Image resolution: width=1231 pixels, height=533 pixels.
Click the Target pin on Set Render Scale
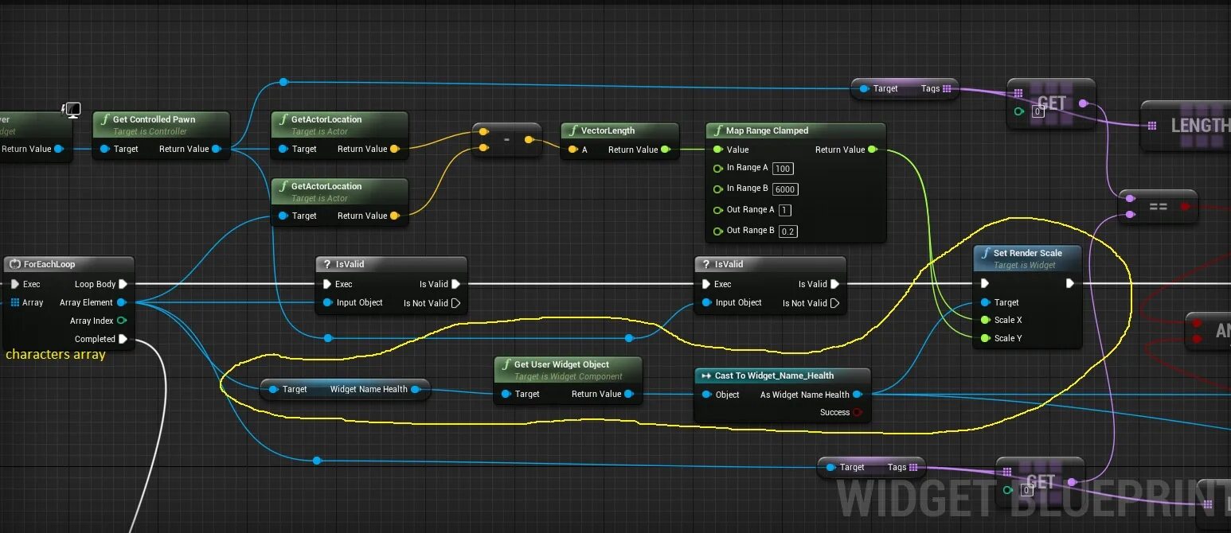pos(986,302)
